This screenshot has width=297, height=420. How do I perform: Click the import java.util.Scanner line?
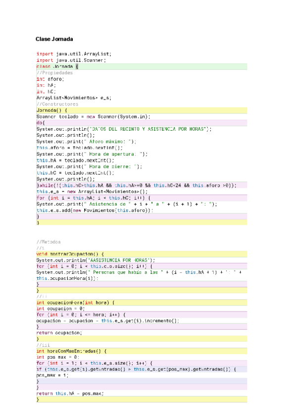point(71,60)
